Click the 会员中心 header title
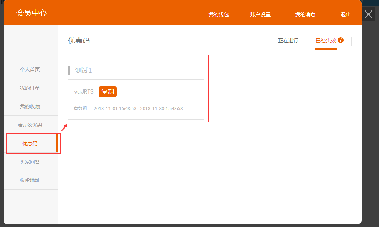 (31, 13)
